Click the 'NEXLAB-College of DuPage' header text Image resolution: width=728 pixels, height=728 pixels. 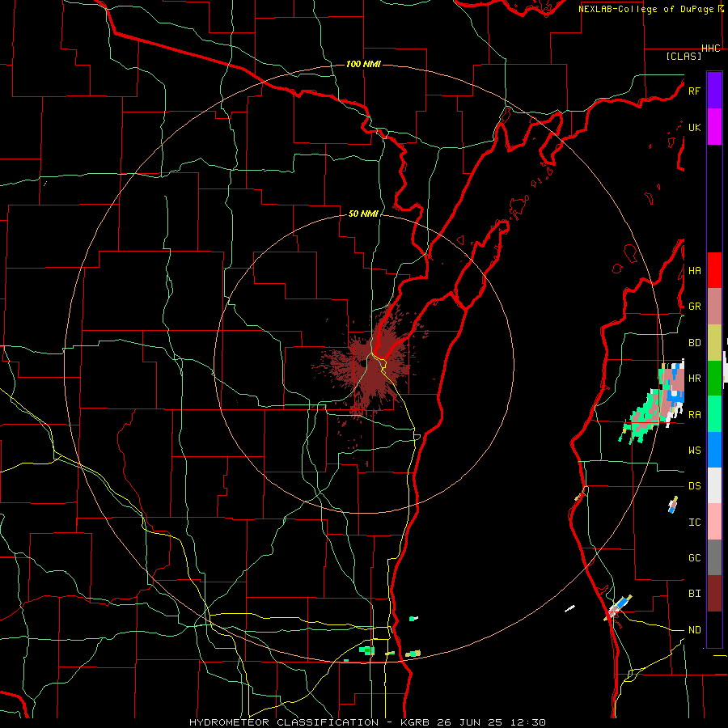(645, 9)
